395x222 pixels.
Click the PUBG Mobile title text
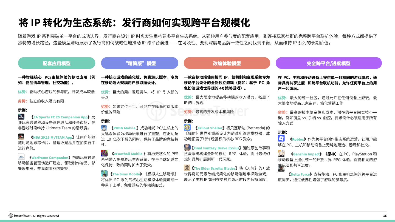125,128
